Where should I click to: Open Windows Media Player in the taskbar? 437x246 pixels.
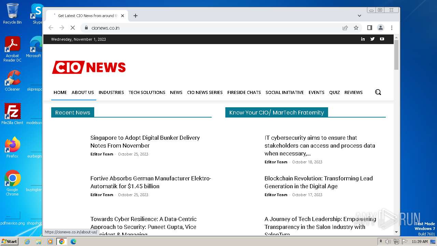pos(50,242)
